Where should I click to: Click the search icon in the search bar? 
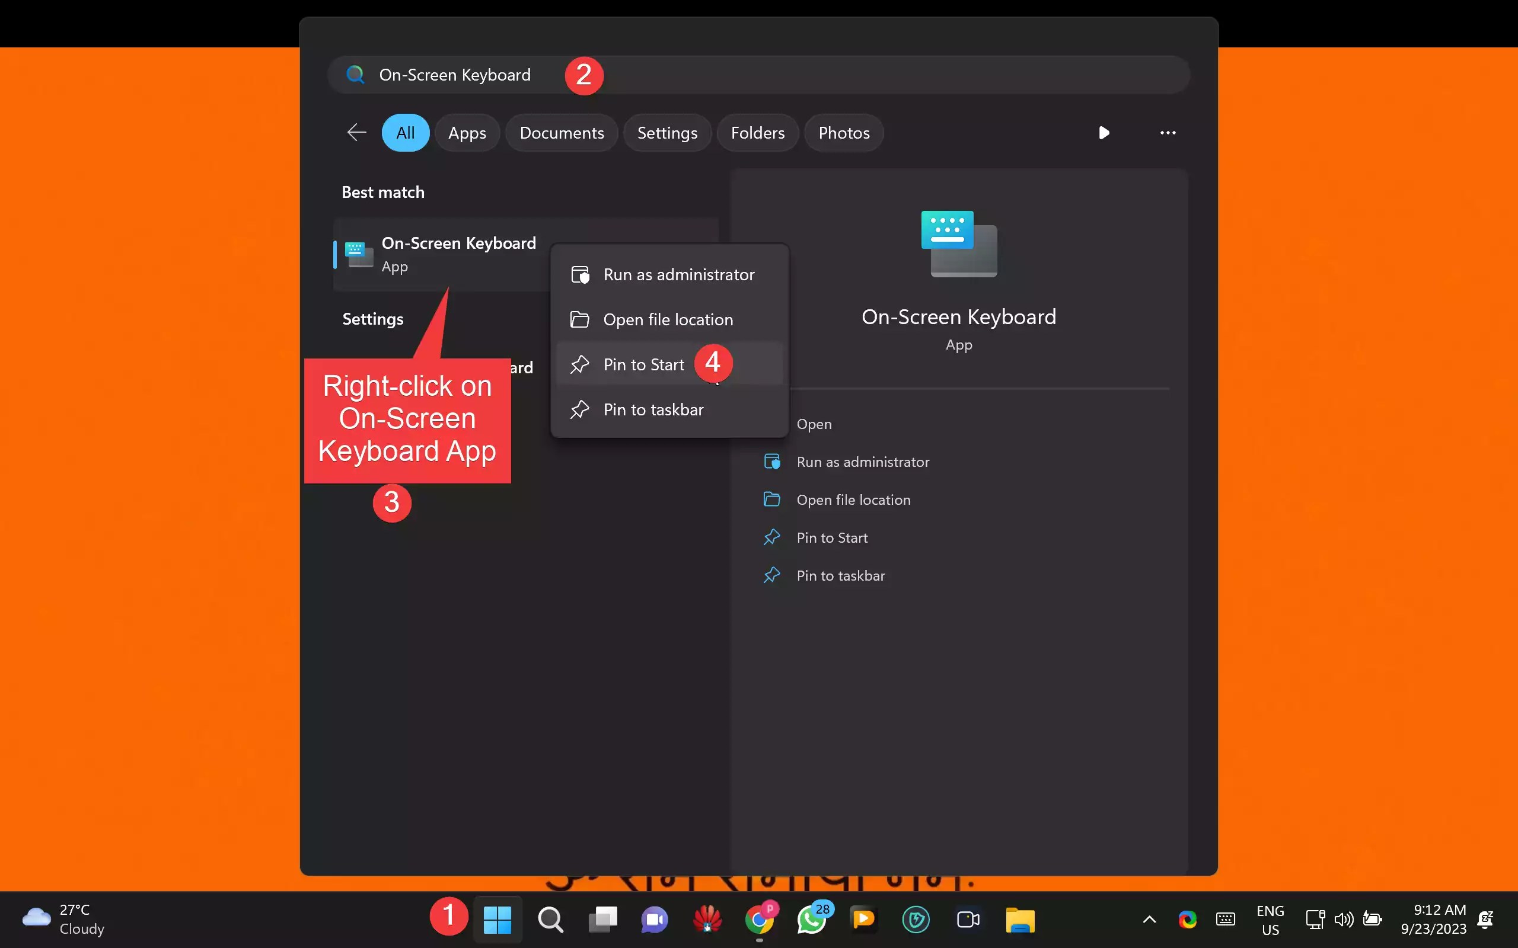pos(355,74)
